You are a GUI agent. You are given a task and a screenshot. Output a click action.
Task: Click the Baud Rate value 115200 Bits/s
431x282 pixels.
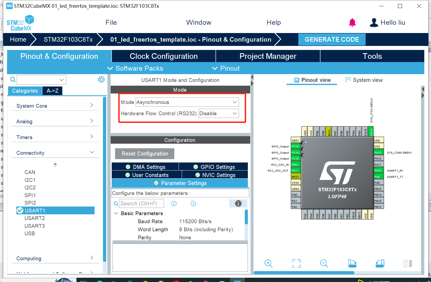(195, 221)
